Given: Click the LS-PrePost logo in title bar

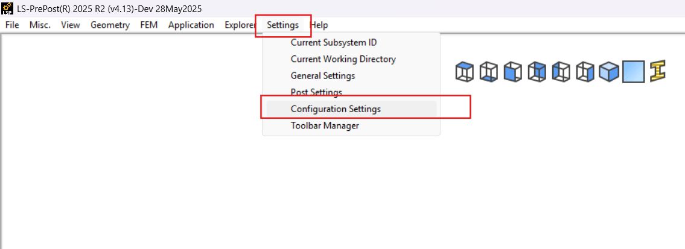Looking at the screenshot, I should [x=8, y=8].
